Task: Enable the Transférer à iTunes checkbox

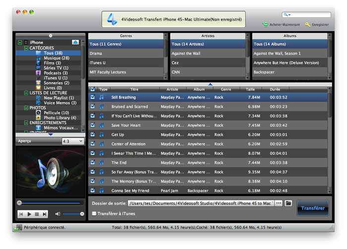Action: (94, 213)
